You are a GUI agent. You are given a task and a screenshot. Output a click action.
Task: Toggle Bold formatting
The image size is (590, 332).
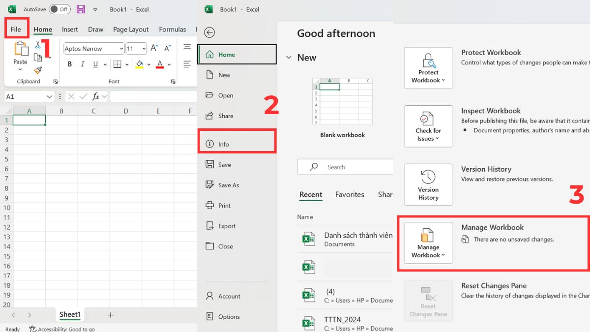point(69,64)
